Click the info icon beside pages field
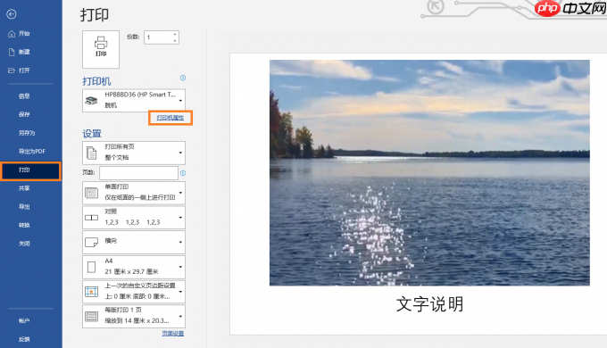This screenshot has width=607, height=348. [183, 173]
